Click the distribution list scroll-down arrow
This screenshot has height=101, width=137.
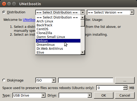coord(82,52)
